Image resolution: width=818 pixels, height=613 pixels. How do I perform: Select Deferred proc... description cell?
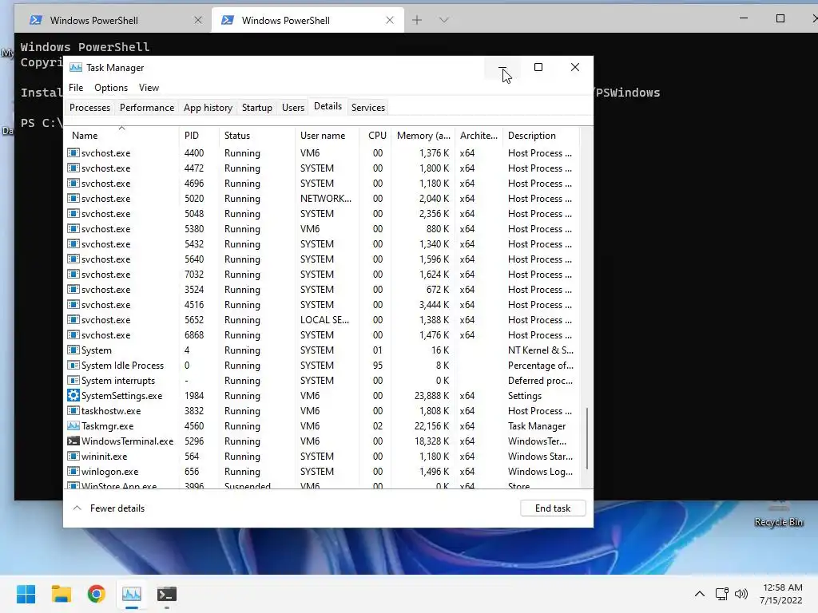click(x=540, y=381)
